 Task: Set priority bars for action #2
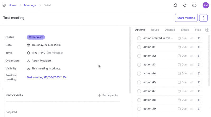click(192, 56)
